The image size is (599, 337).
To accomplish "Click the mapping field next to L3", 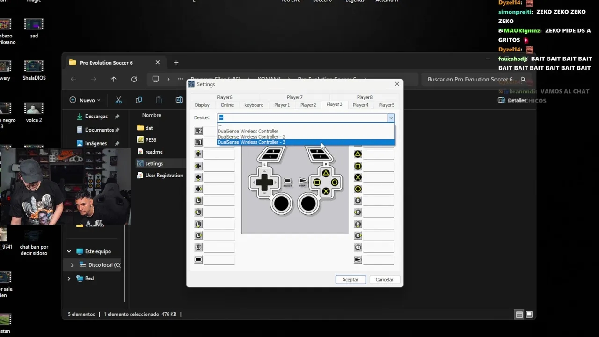I will (219, 248).
